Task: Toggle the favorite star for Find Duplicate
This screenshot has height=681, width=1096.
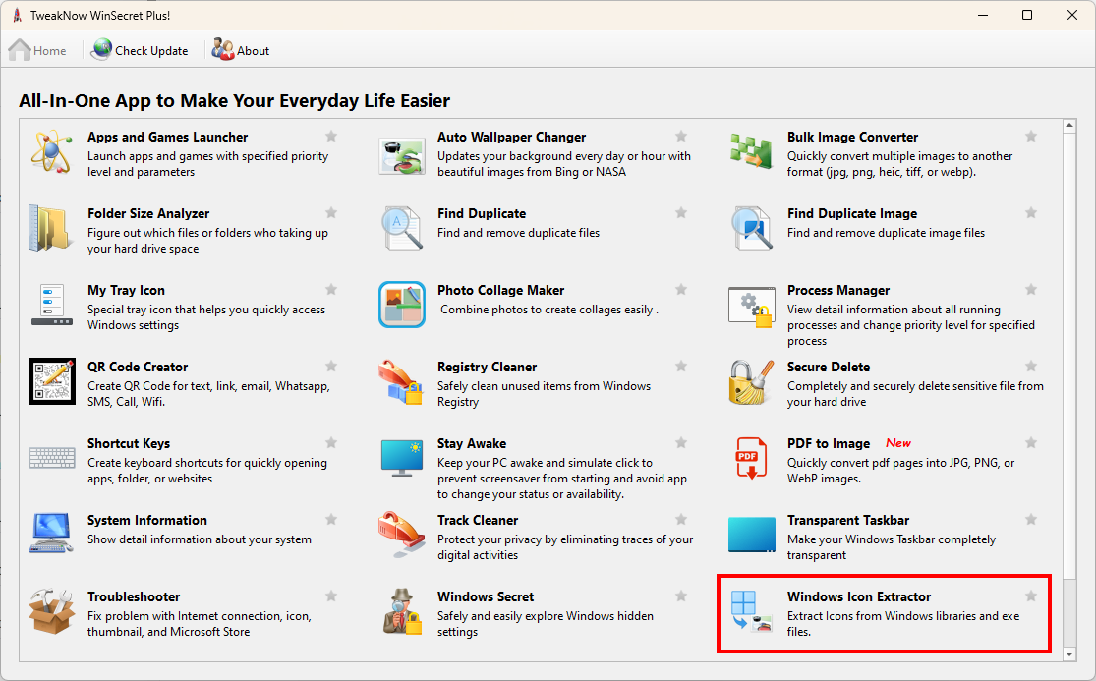Action: 680,211
